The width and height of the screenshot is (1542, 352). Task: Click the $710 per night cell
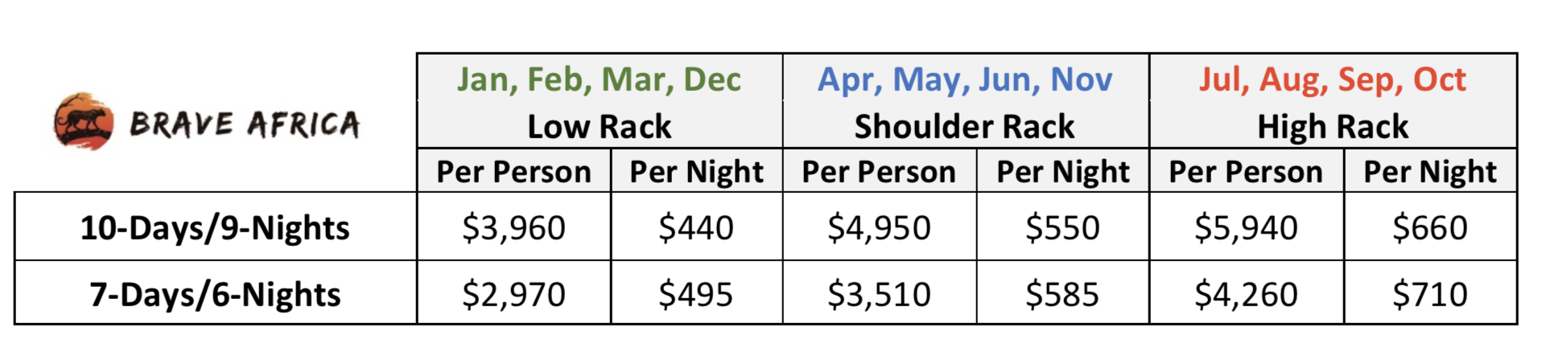(x=1430, y=295)
